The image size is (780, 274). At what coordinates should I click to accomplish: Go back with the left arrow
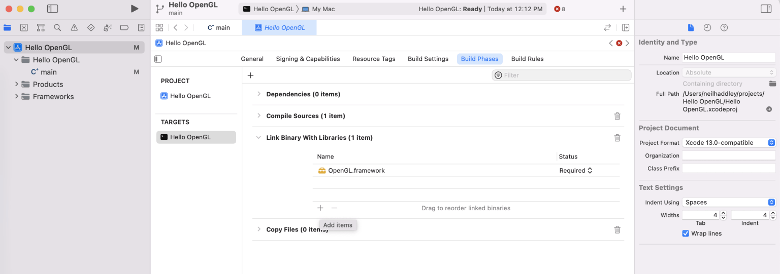click(175, 28)
